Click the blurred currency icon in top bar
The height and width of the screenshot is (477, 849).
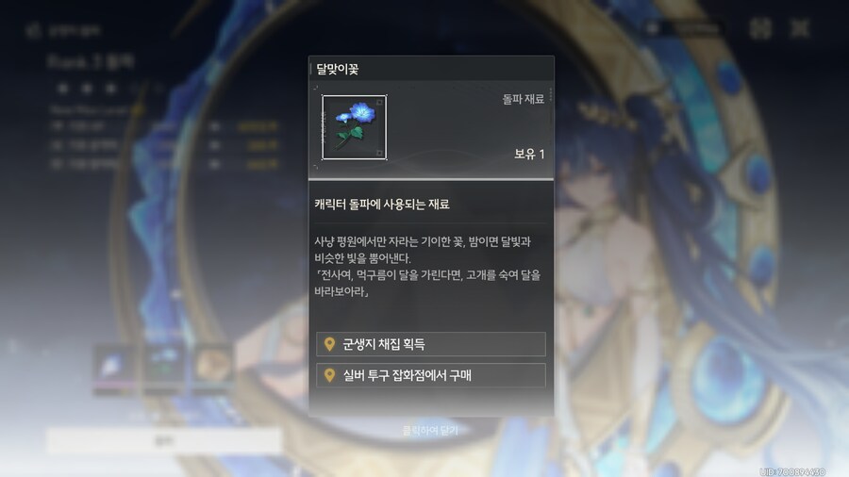click(653, 28)
